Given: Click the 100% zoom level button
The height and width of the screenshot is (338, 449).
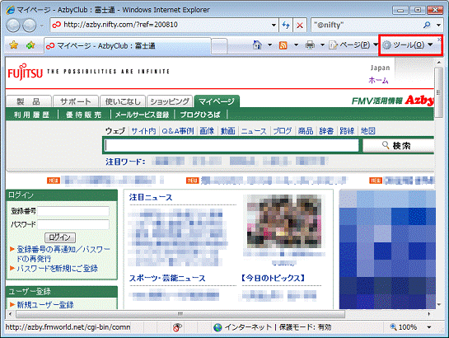Looking at the screenshot, I should click(404, 327).
